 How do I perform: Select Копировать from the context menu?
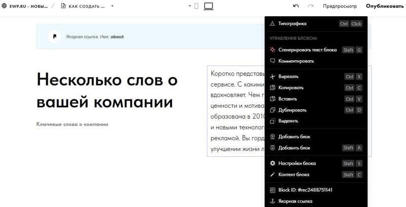(x=316, y=88)
